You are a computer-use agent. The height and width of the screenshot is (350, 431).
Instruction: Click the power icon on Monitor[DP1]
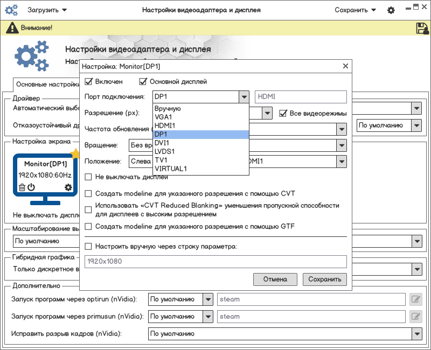click(31, 187)
